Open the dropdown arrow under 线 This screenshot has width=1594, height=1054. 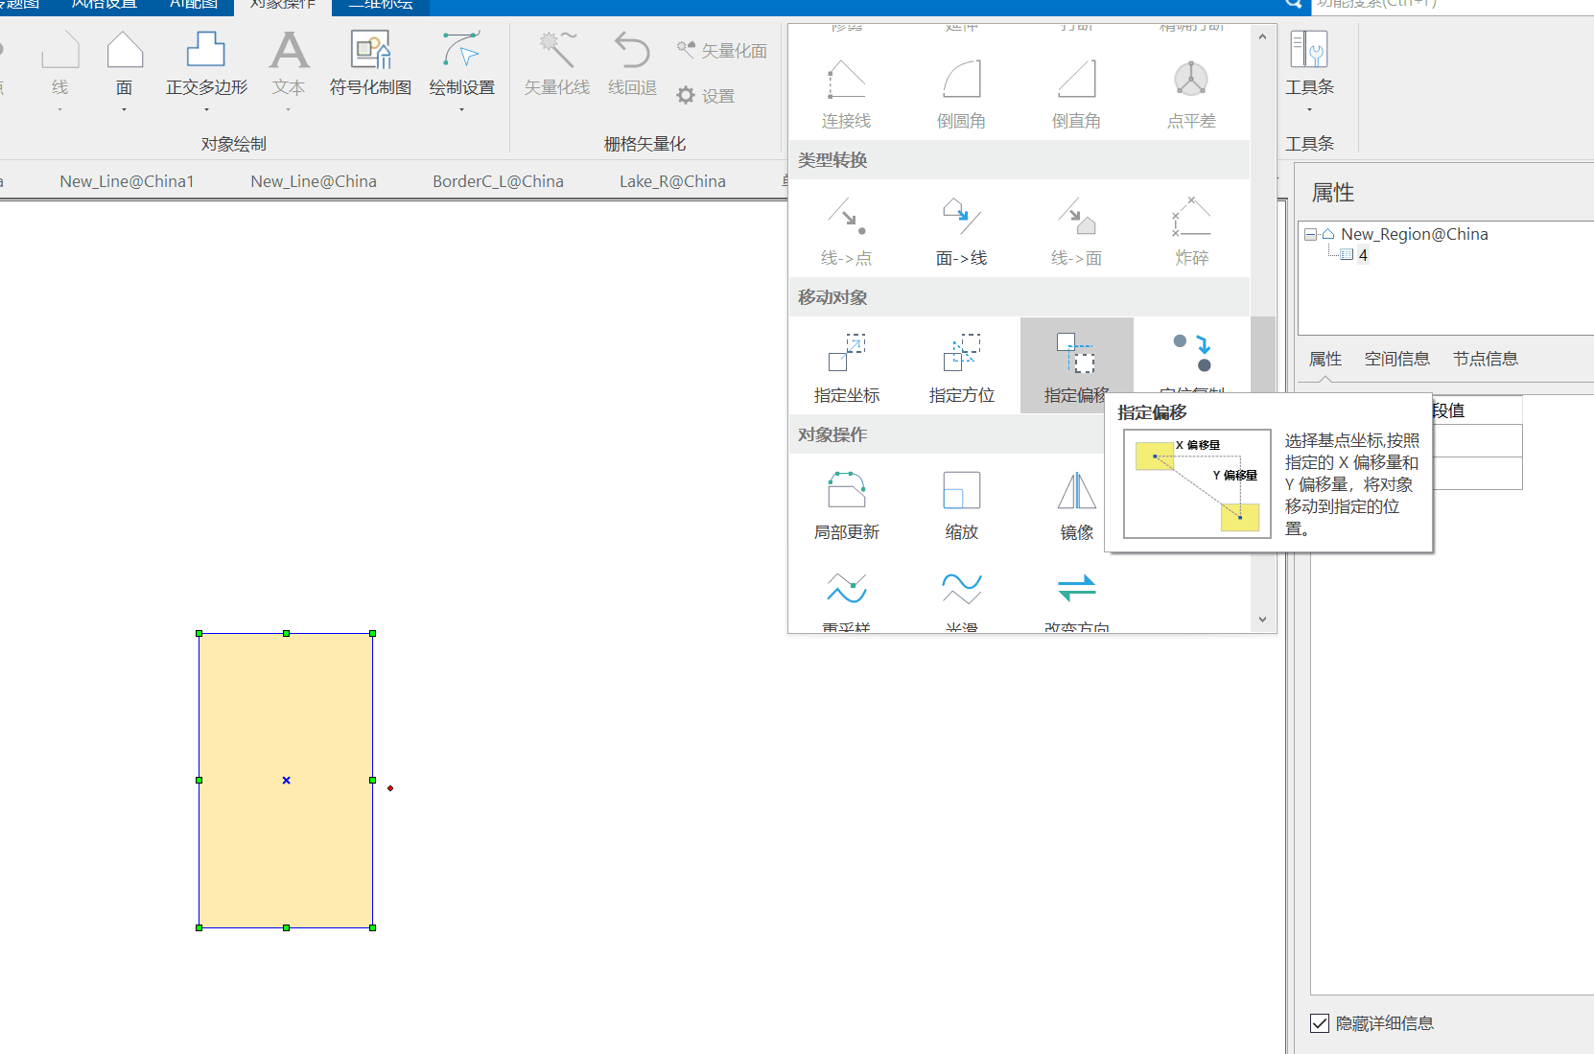tap(59, 110)
